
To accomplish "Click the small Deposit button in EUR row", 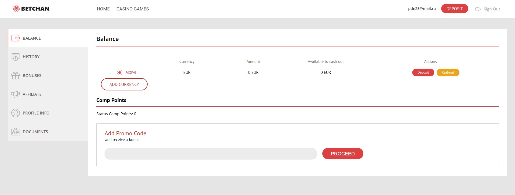I will point(423,72).
